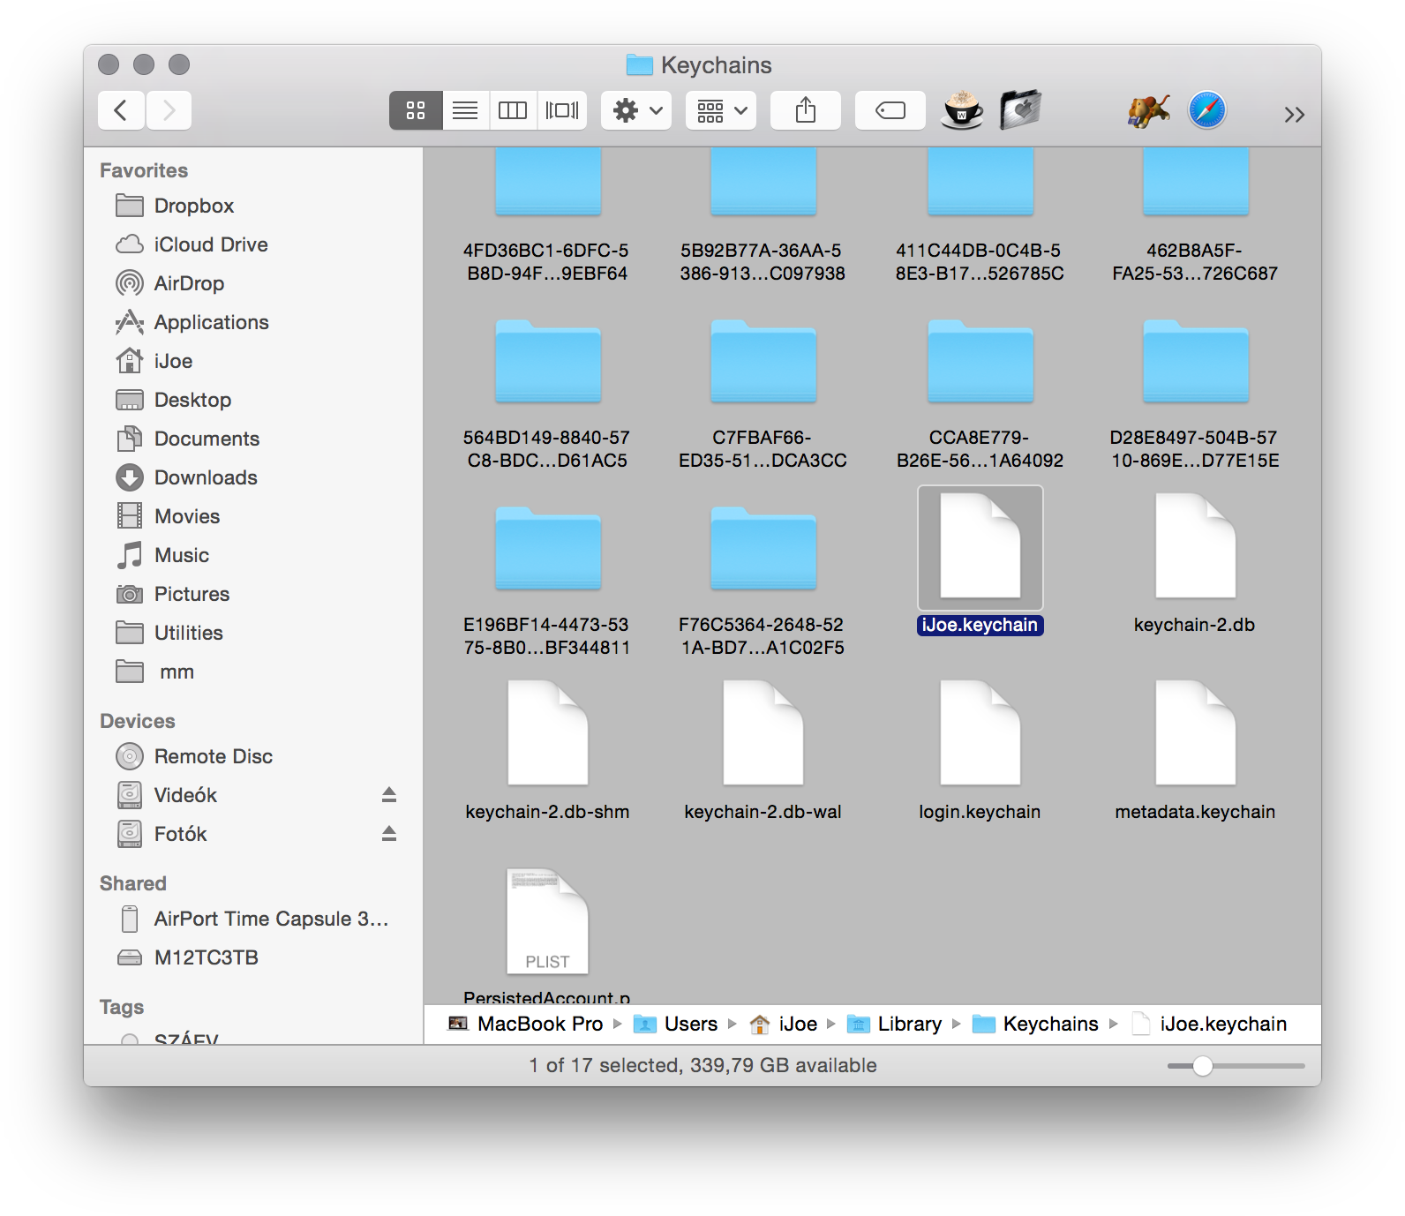Click the Share toolbar button
This screenshot has height=1216, width=1405.
pos(806,110)
